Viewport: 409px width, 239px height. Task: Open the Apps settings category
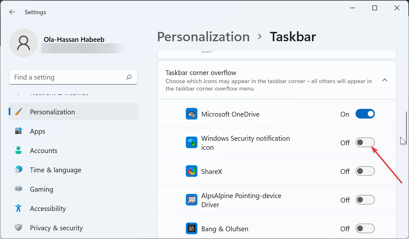(38, 131)
